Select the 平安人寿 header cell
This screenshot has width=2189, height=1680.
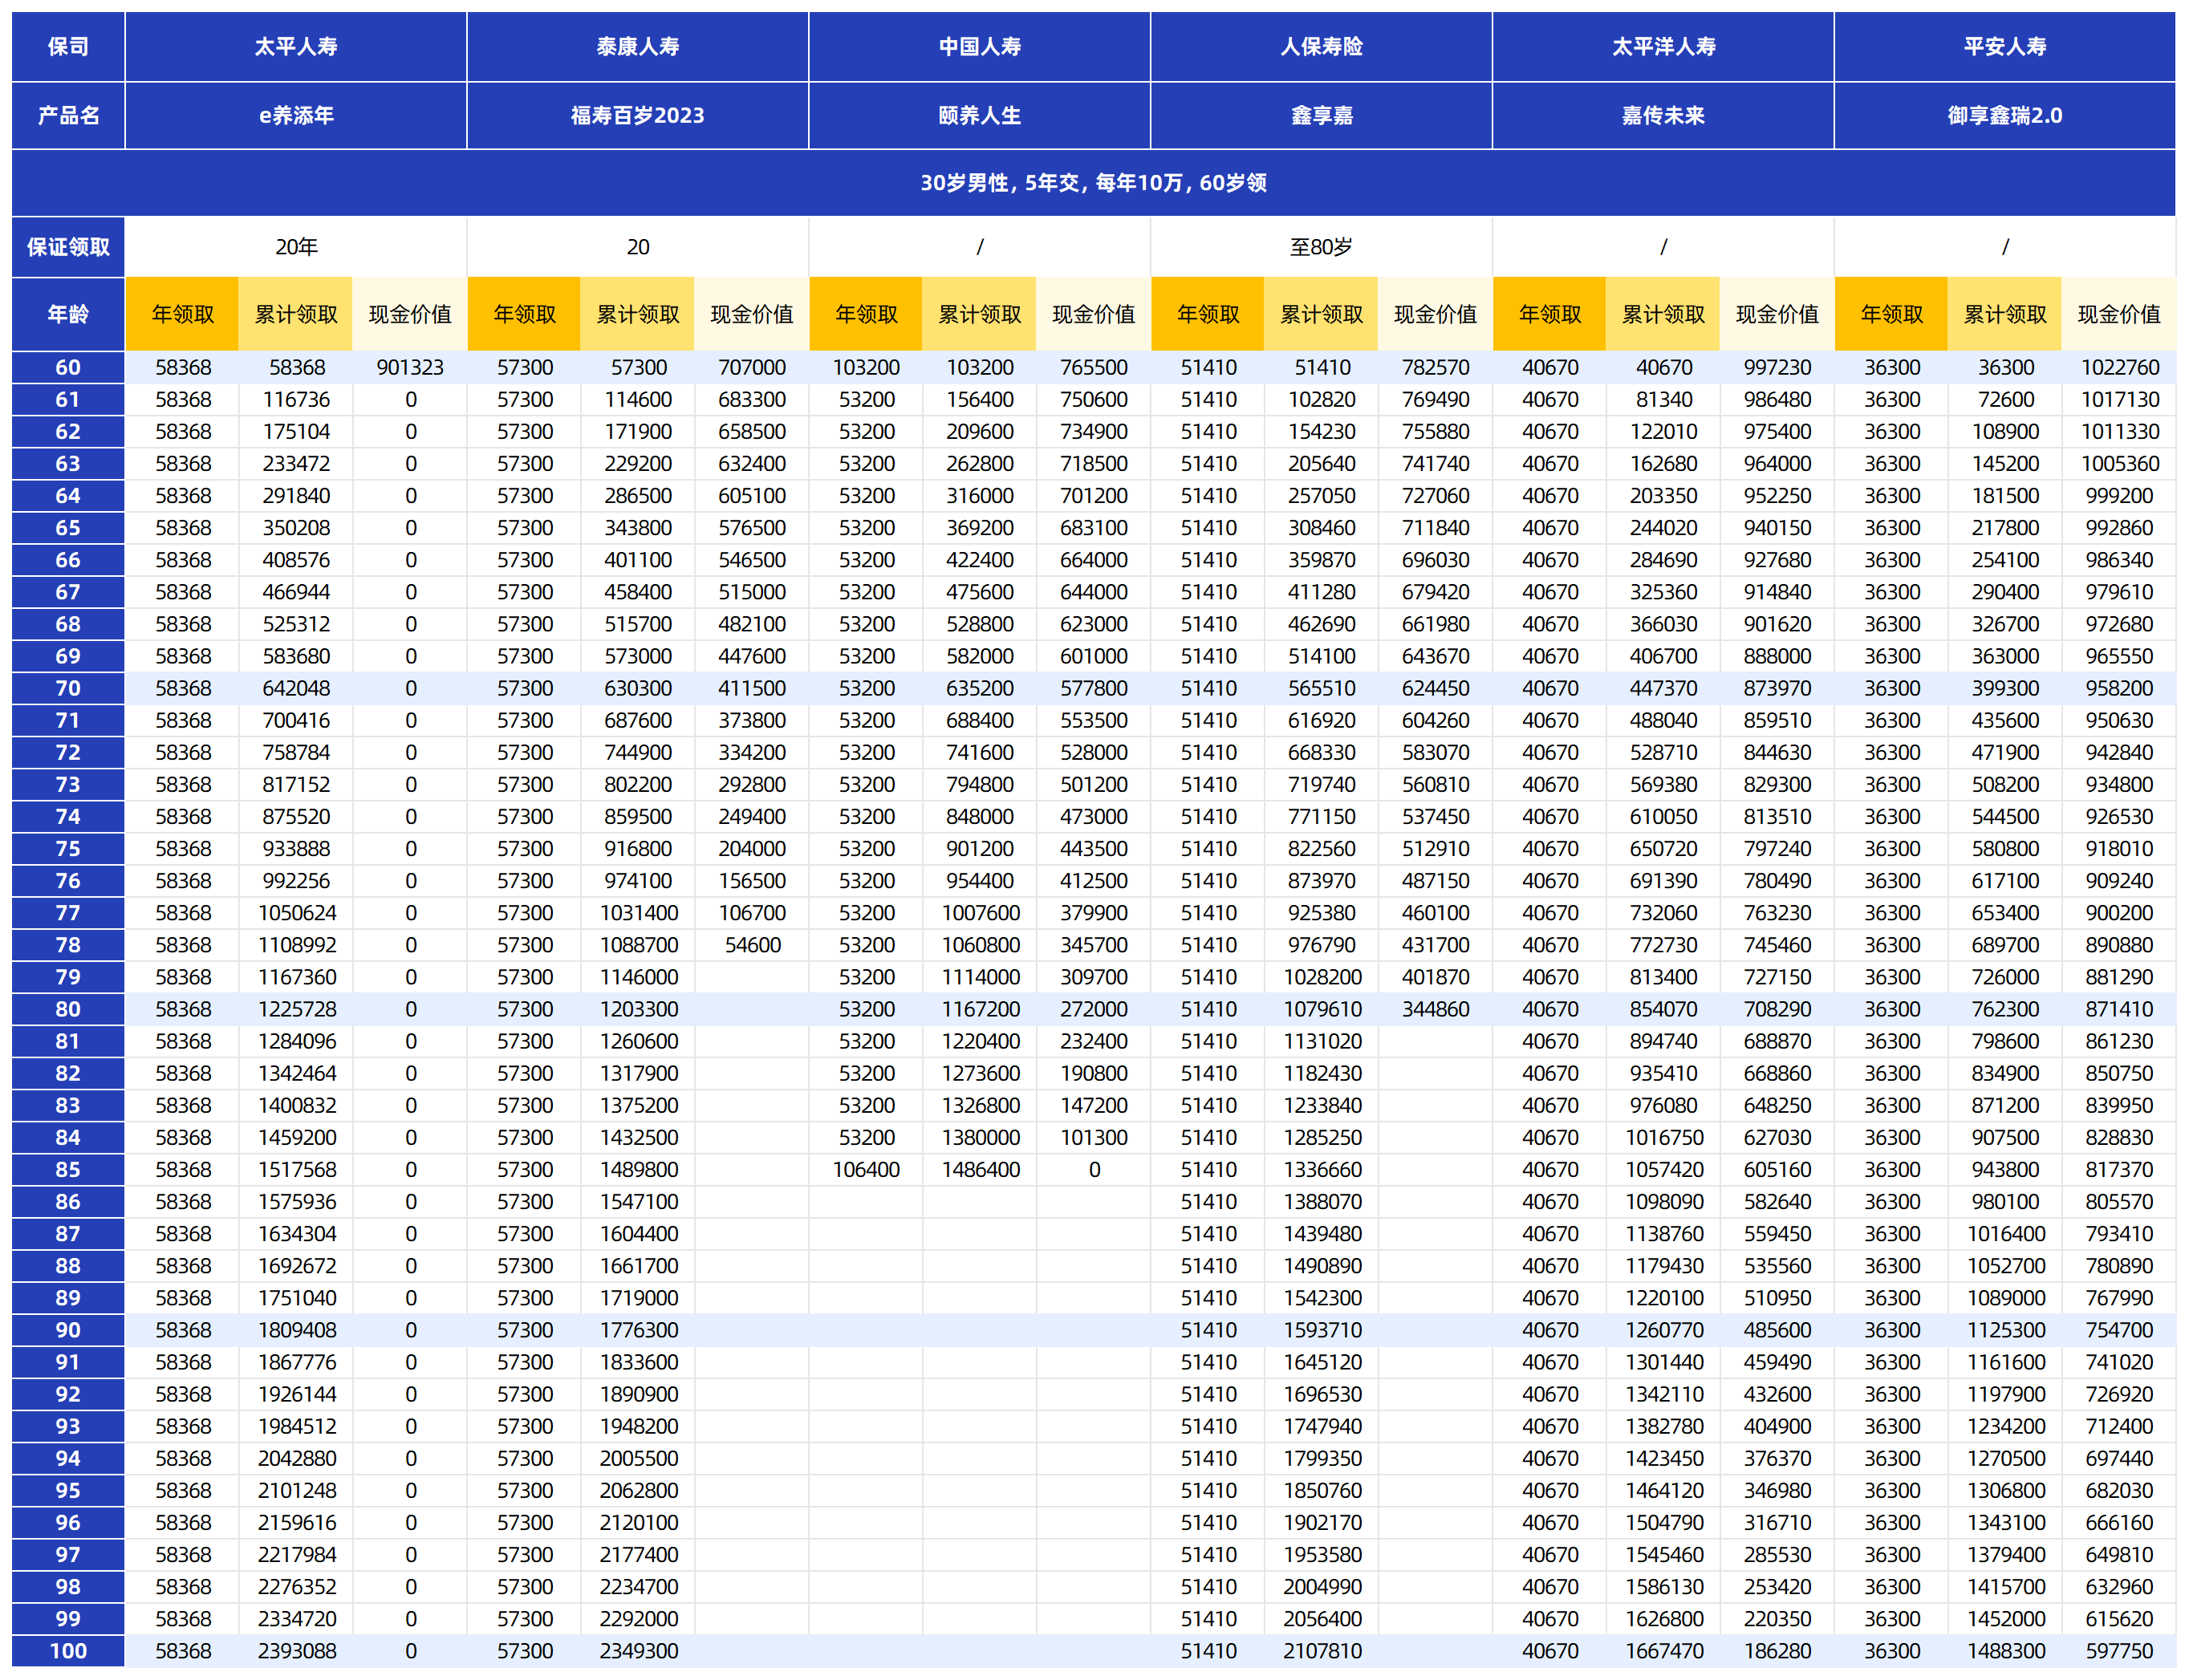point(2004,46)
